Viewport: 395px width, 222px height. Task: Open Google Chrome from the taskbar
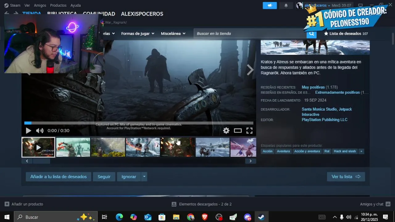coord(190,217)
